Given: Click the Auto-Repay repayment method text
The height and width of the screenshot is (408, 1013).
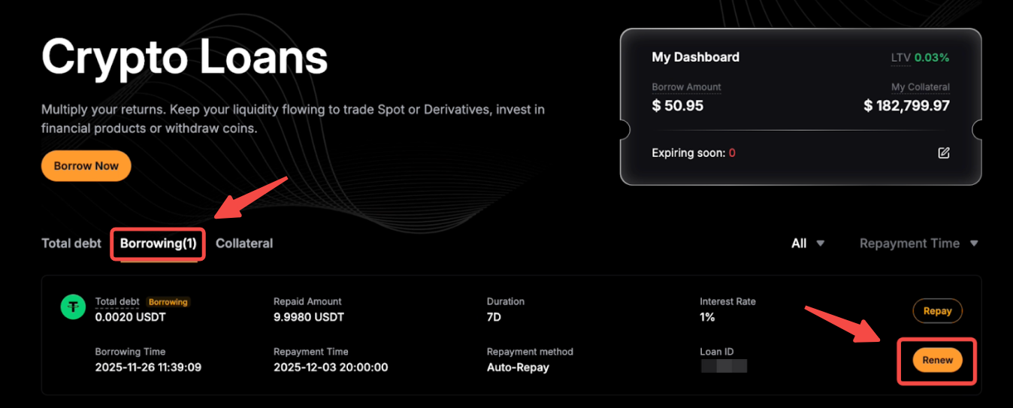Looking at the screenshot, I should 518,367.
